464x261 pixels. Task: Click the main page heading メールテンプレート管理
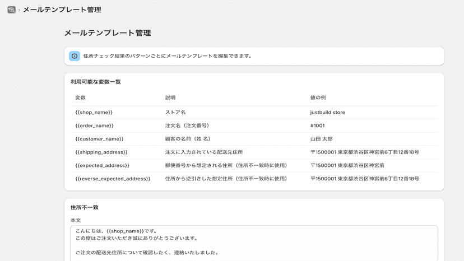coord(108,33)
